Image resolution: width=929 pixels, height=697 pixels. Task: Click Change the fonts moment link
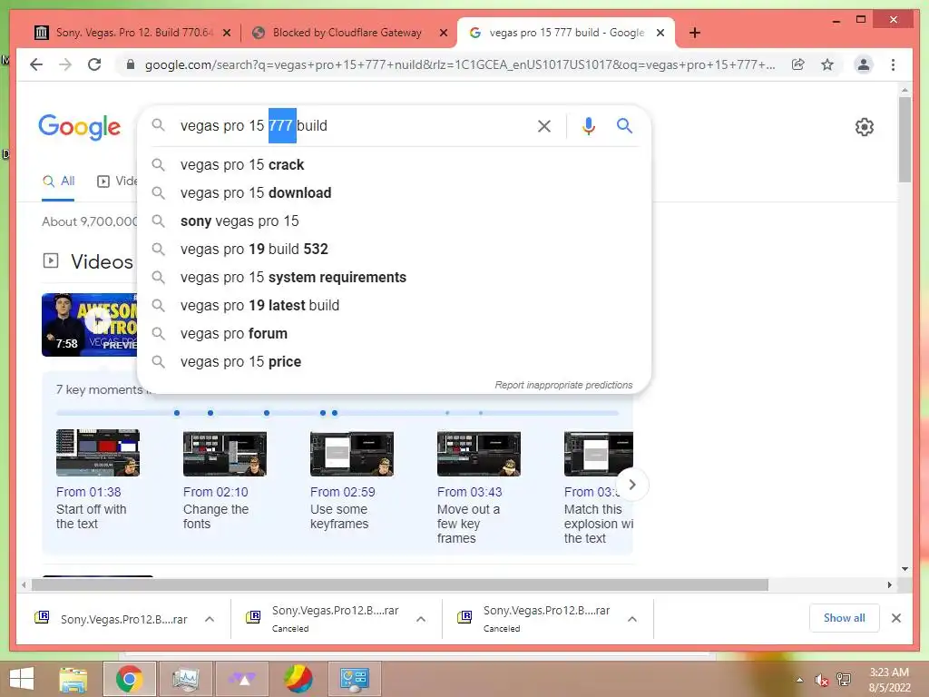point(216,516)
